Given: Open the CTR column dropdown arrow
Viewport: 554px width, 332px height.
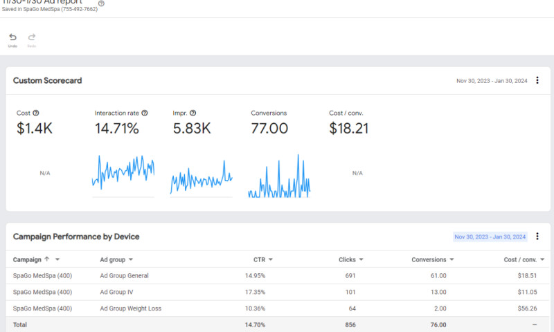Looking at the screenshot, I should pyautogui.click(x=270, y=259).
